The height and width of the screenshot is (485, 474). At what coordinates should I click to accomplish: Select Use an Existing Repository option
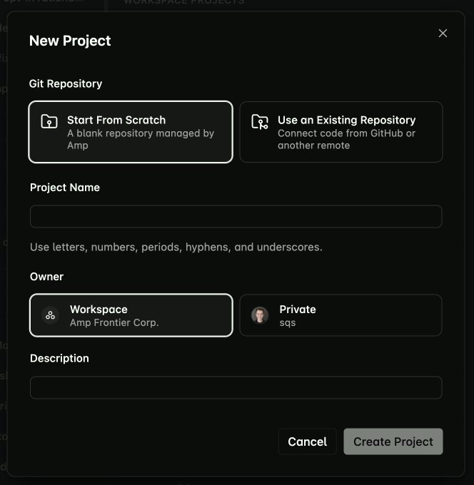341,132
